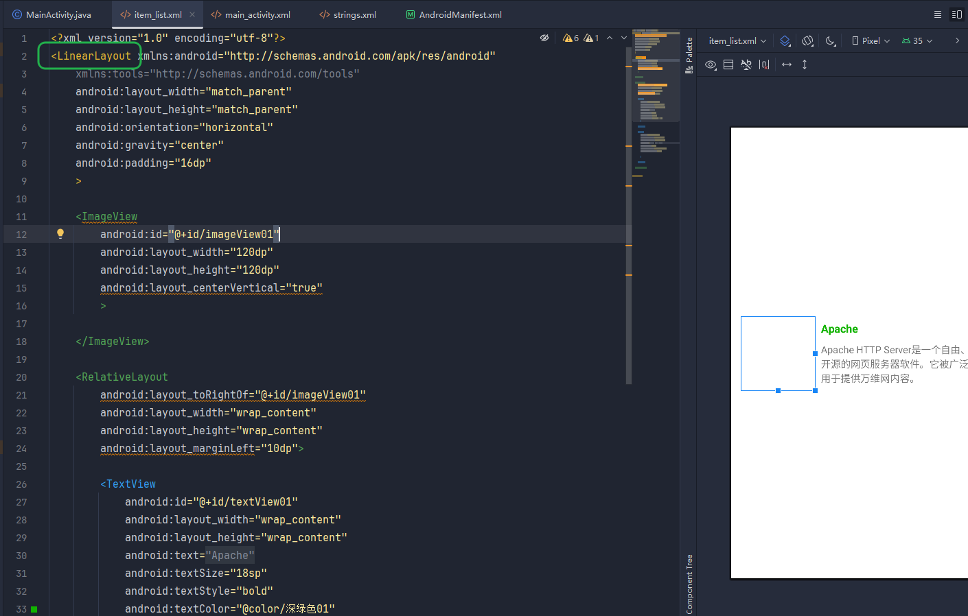Open the API 35 version dropdown

[917, 41]
